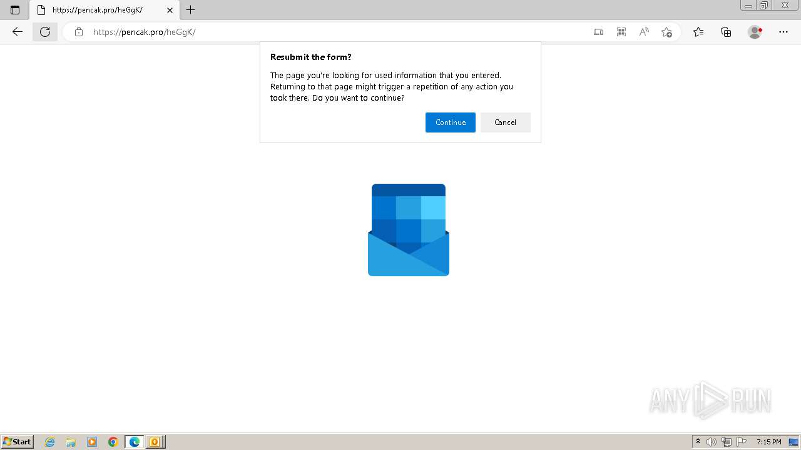This screenshot has height=450, width=801.
Task: Open the tab actions menu icon
Action: point(15,10)
